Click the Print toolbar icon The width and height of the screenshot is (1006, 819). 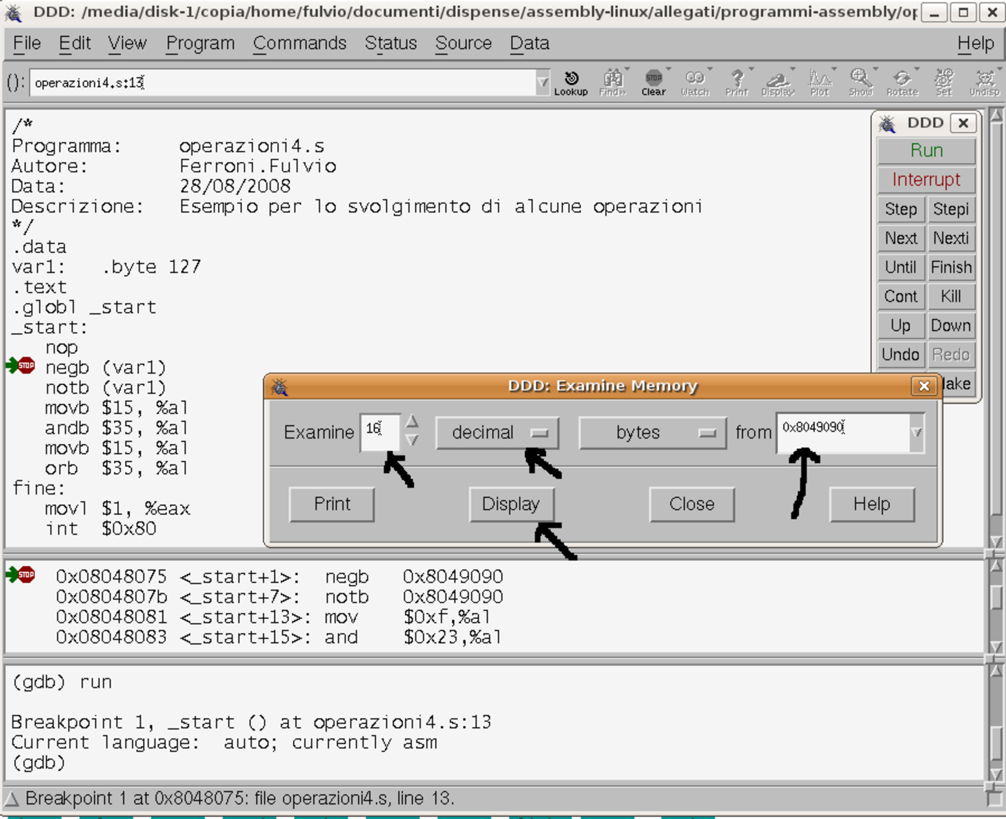[737, 83]
